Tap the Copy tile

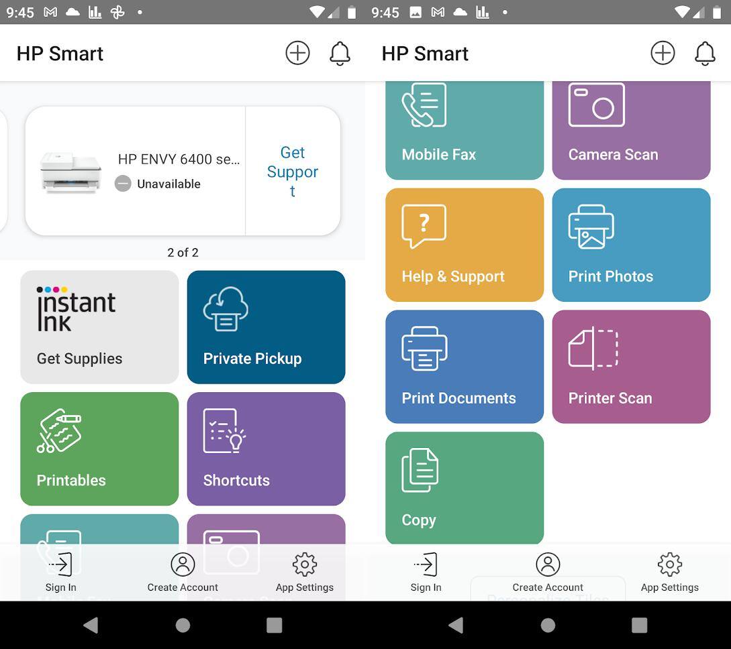pyautogui.click(x=465, y=487)
